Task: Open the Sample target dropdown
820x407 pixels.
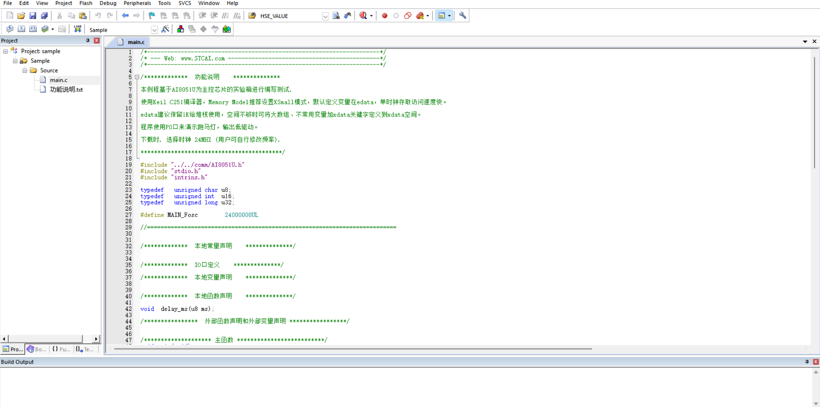Action: pos(154,30)
